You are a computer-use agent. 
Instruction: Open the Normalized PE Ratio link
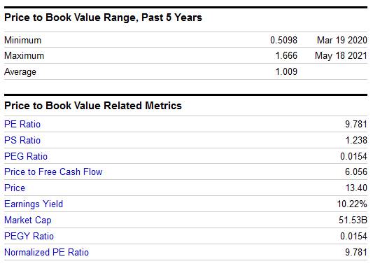point(46,252)
